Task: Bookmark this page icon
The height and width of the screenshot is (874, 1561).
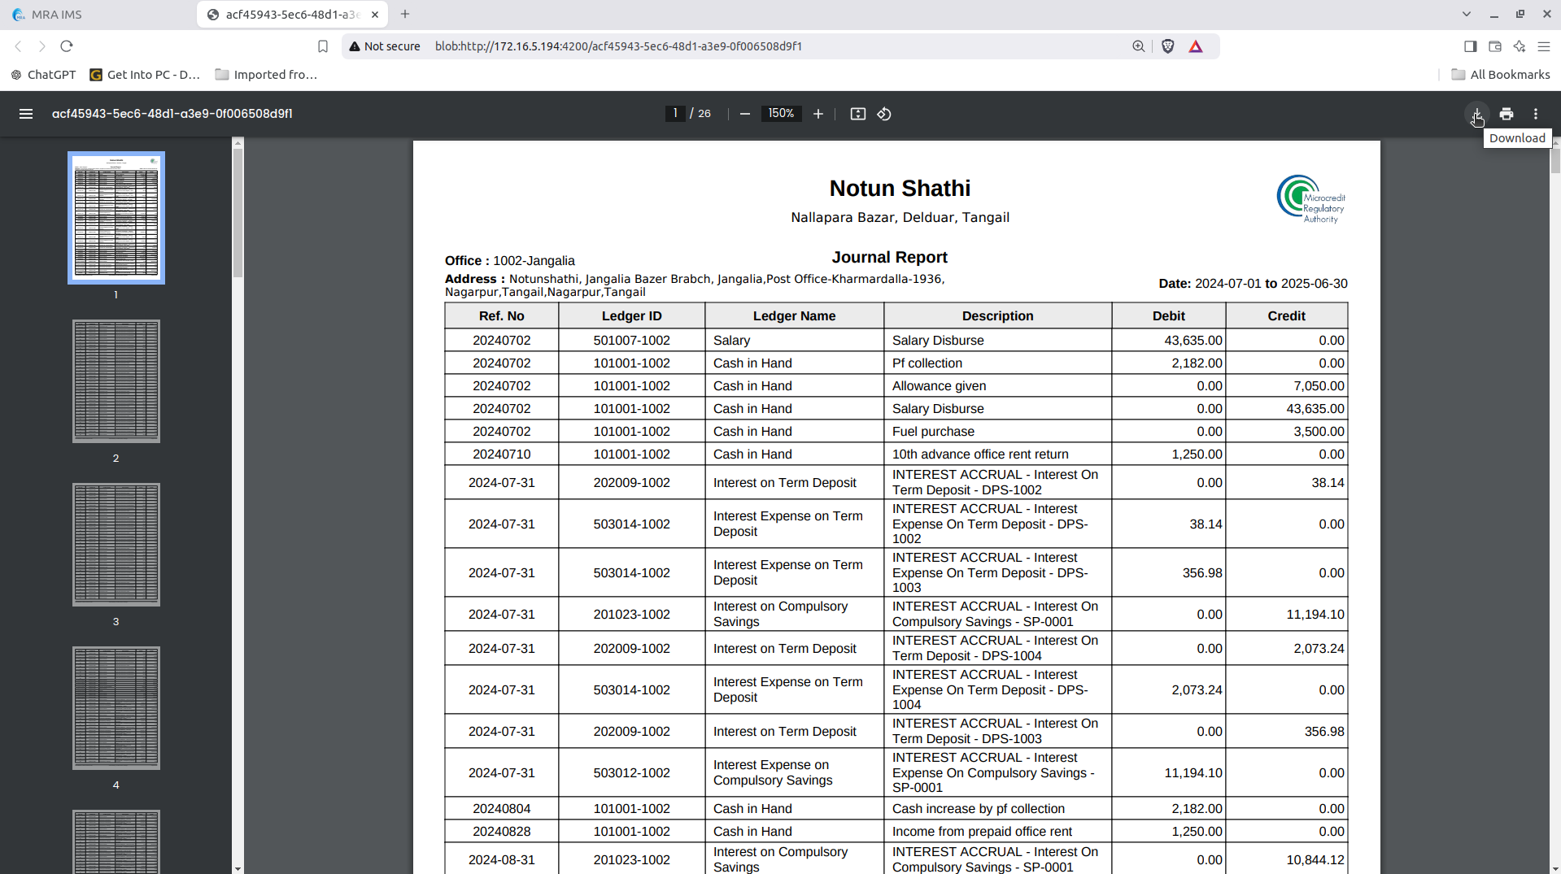Action: (323, 46)
